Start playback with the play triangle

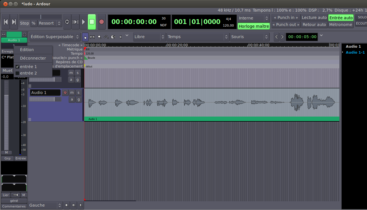coord(83,22)
